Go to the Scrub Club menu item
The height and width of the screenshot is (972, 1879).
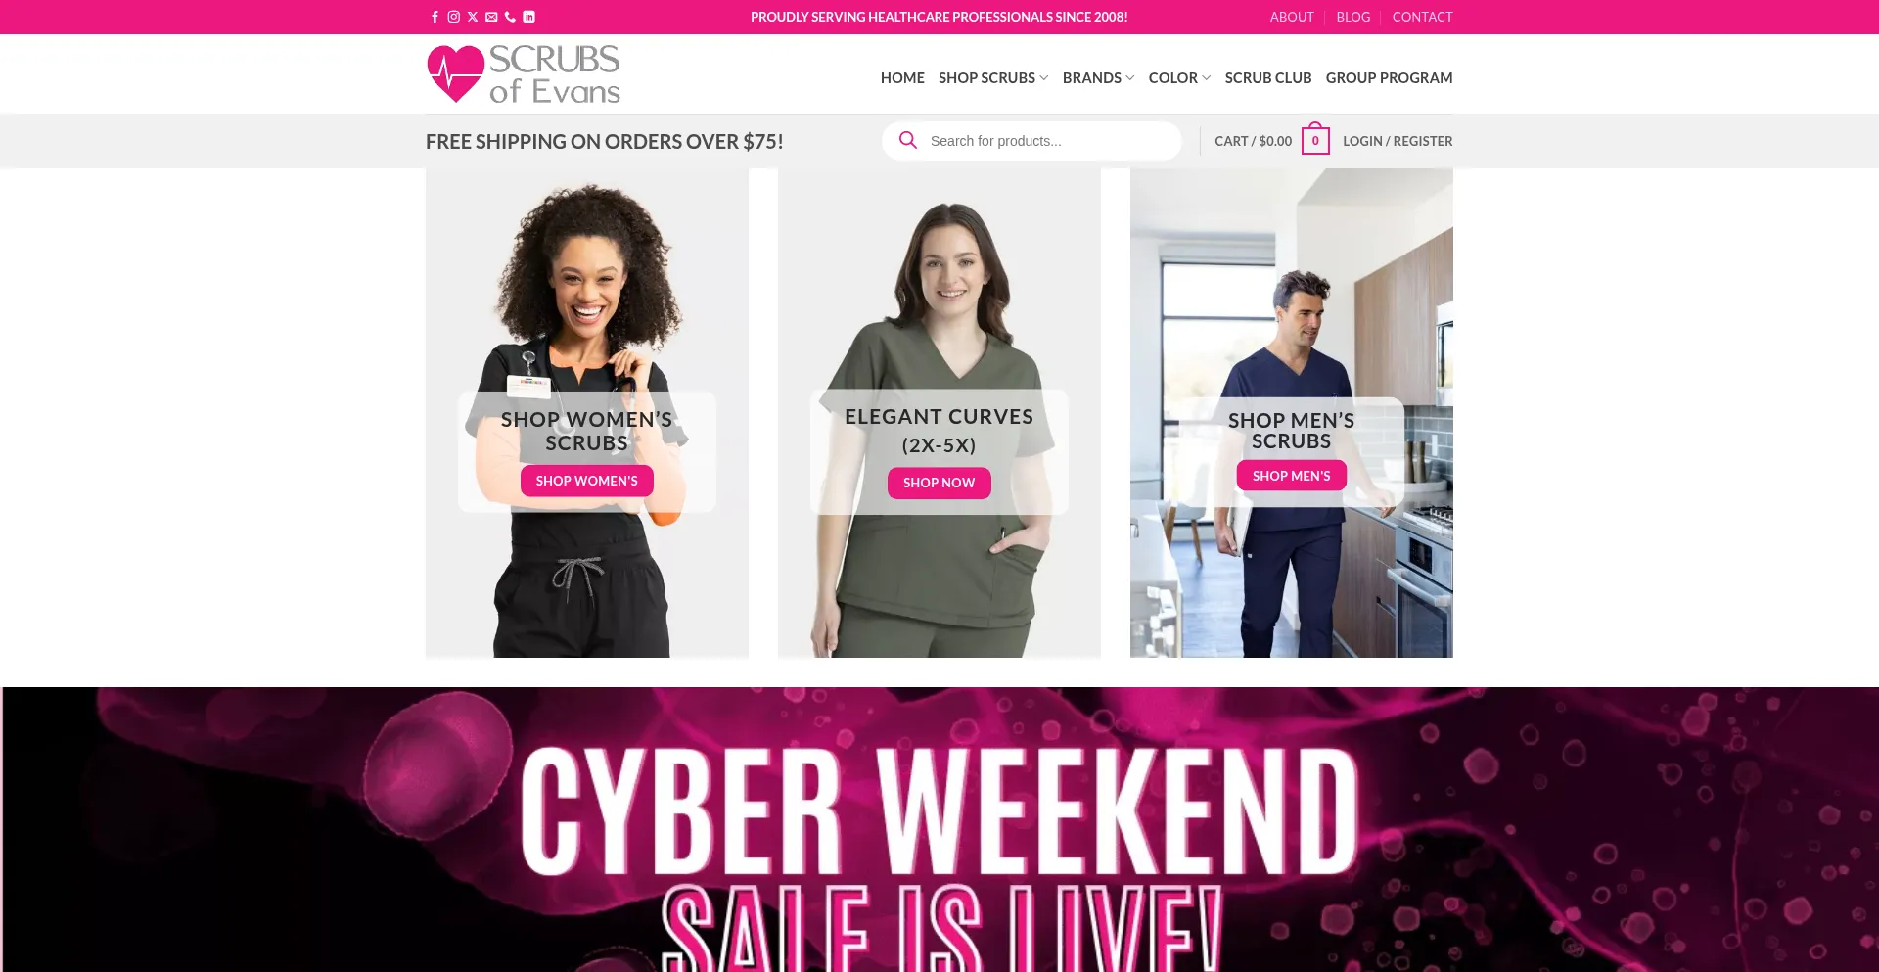[x=1268, y=77]
